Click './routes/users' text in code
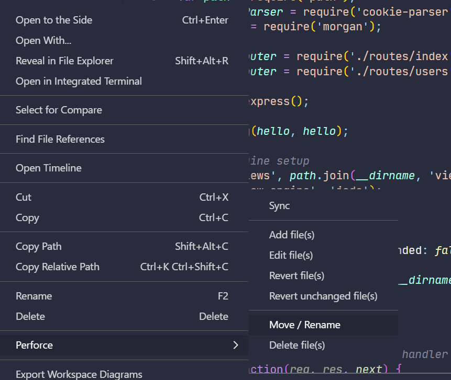Screen dimensions: 451x380 [x=399, y=71]
